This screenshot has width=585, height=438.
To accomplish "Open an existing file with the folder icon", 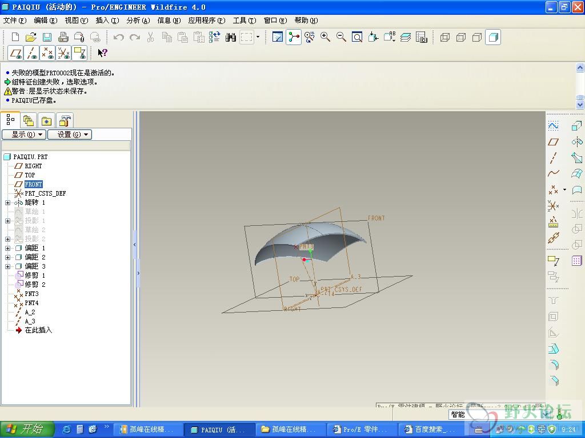I will [x=31, y=37].
